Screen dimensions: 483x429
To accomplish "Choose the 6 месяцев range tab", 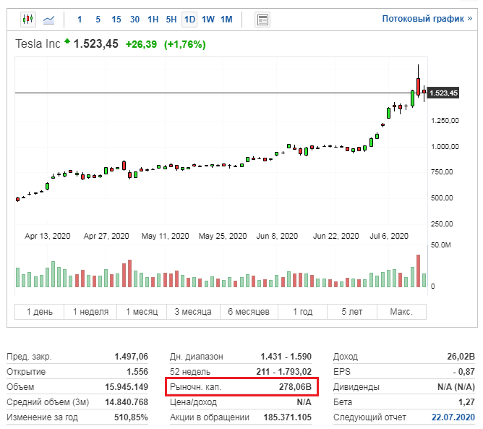I will coord(249,312).
